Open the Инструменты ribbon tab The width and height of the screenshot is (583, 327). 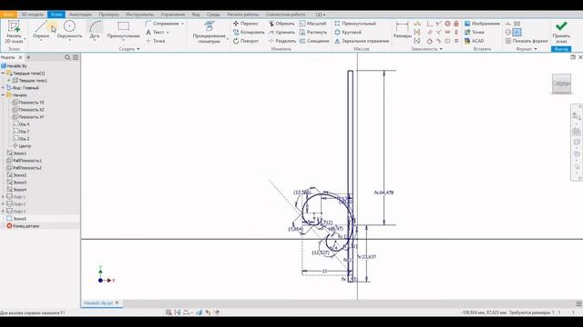pyautogui.click(x=139, y=15)
